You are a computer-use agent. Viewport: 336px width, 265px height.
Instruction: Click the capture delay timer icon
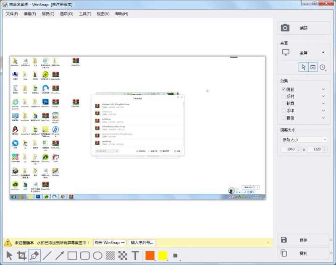[322, 68]
